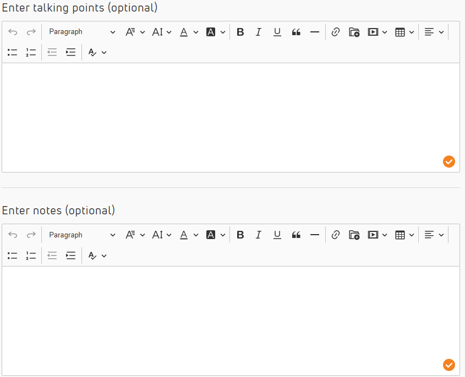Insert block quote in notes editor
Screen dimensions: 465x377
296,235
